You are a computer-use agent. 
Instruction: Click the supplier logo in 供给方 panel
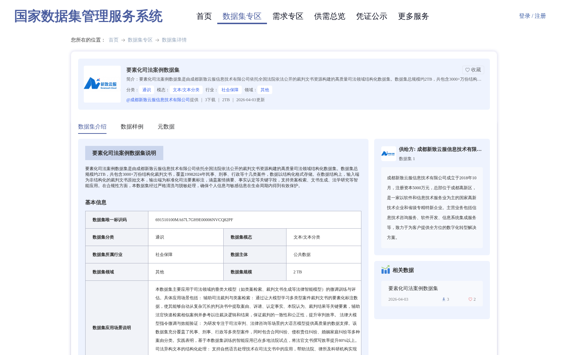pos(388,154)
